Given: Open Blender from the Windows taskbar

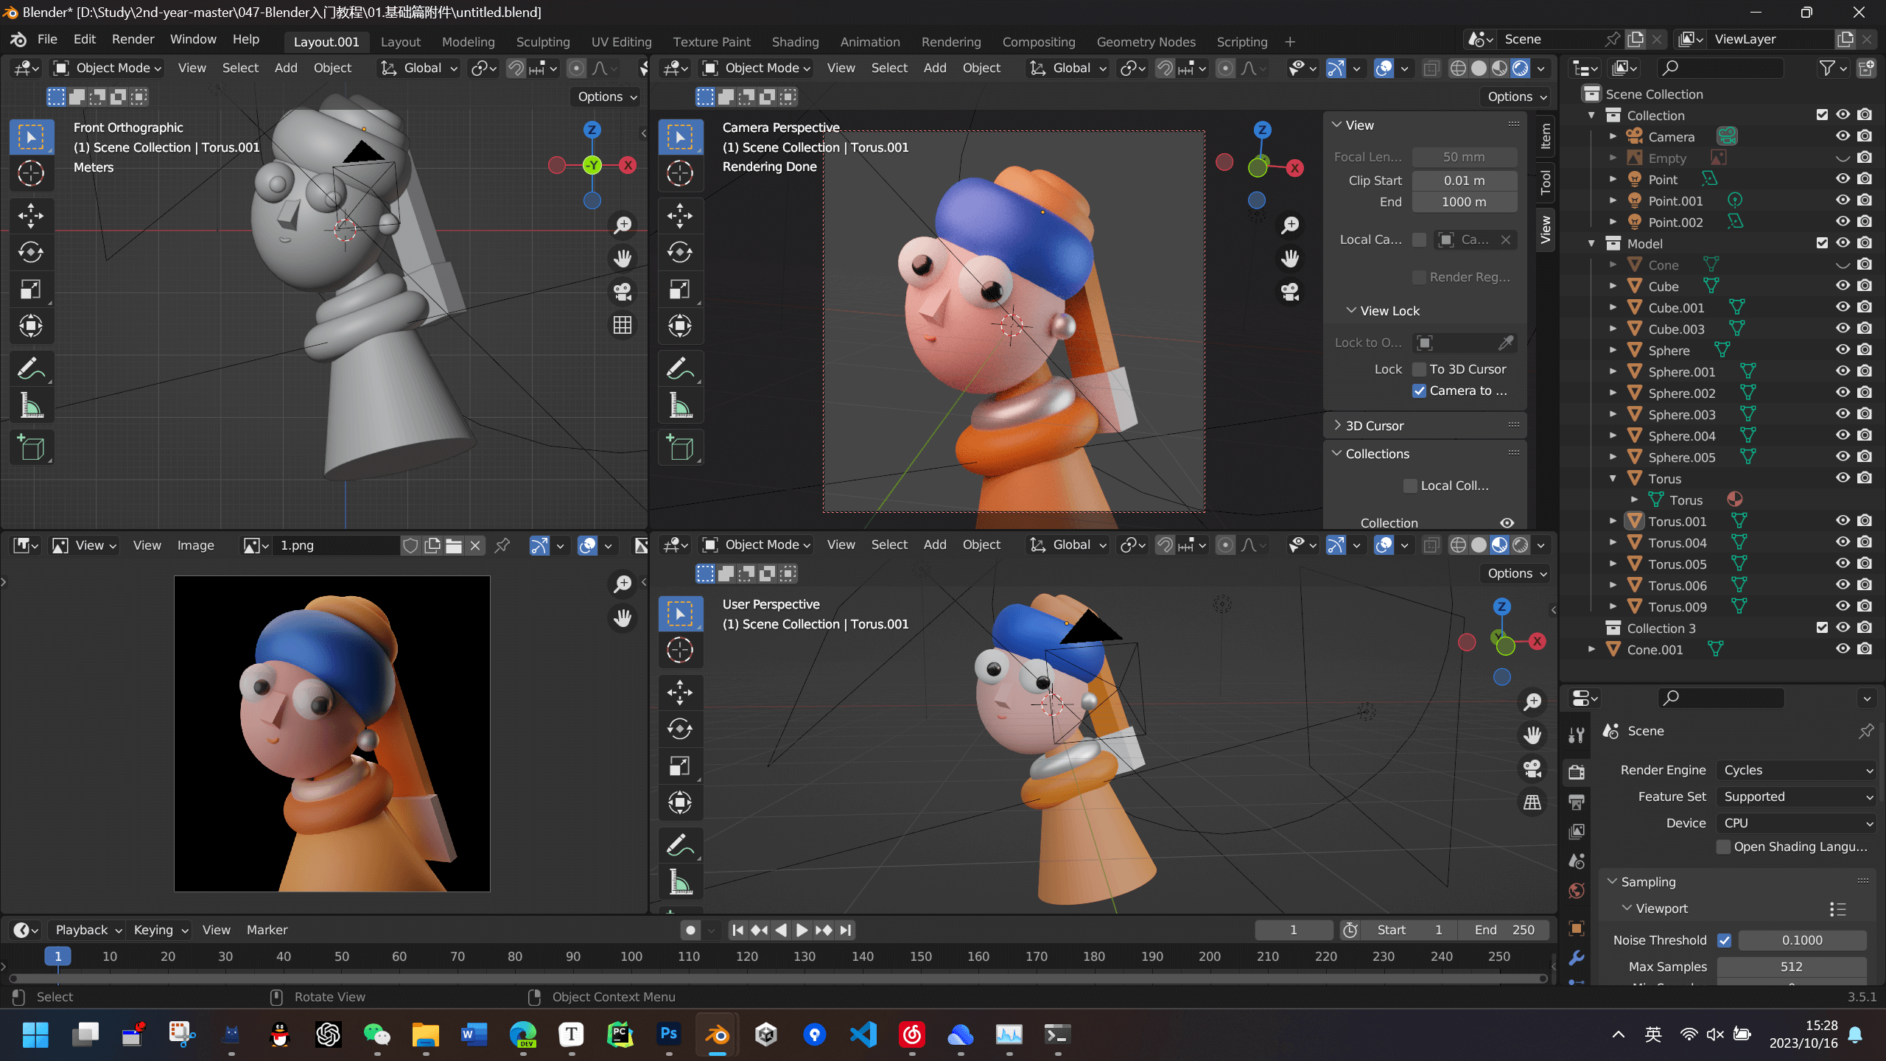Looking at the screenshot, I should [x=718, y=1034].
